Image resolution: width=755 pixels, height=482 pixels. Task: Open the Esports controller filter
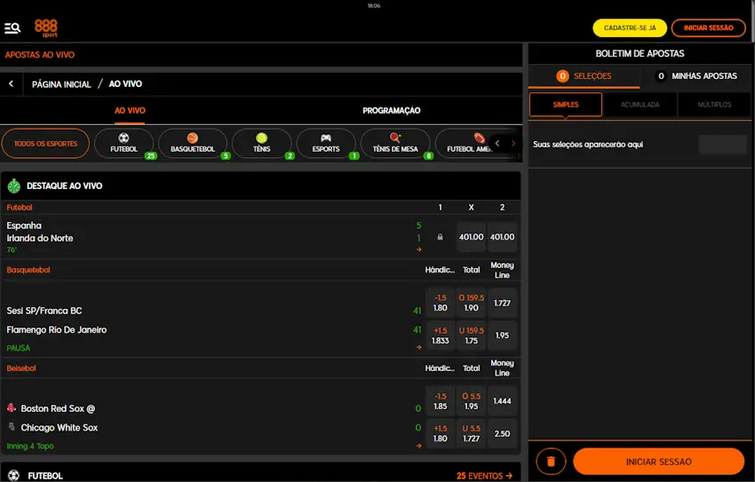pos(326,143)
